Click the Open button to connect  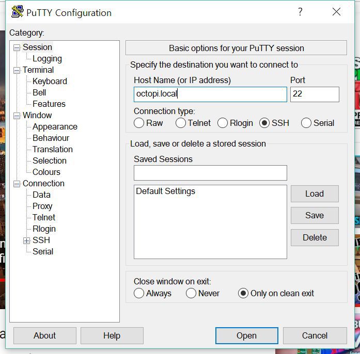coord(246,335)
